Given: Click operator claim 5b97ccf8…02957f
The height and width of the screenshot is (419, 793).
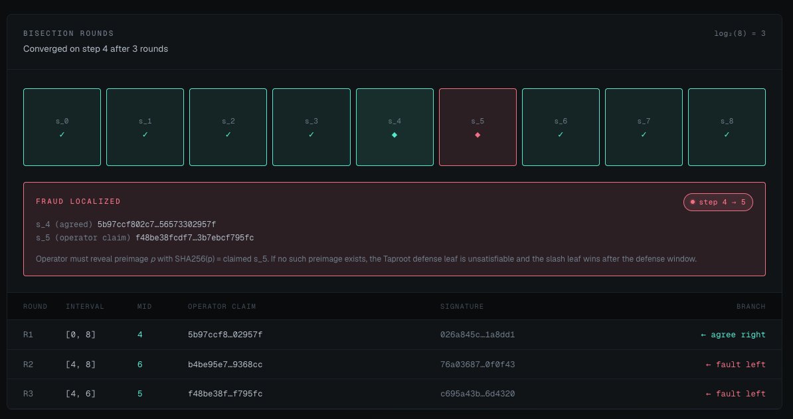Looking at the screenshot, I should pos(225,335).
